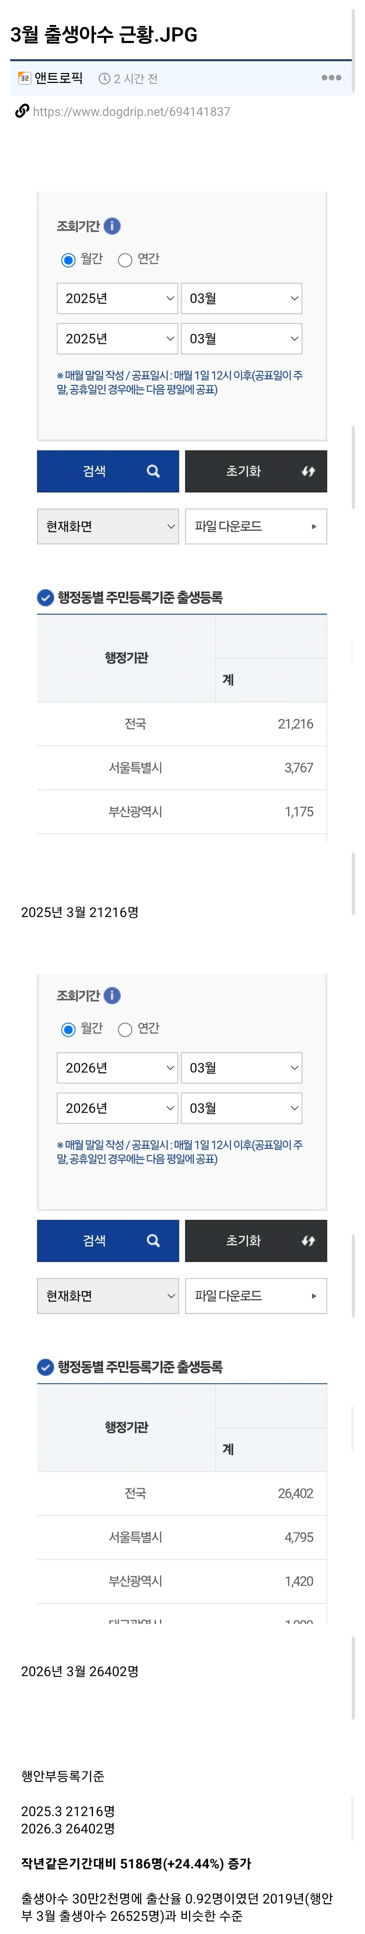Click the magnifier icon in lower 검색 button
This screenshot has height=1934, width=365.
point(153,1241)
